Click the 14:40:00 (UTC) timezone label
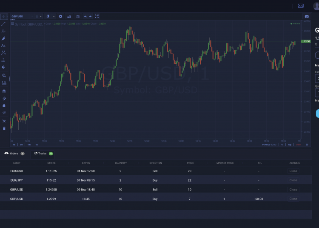The width and height of the screenshot is (319, 228). pos(269,145)
